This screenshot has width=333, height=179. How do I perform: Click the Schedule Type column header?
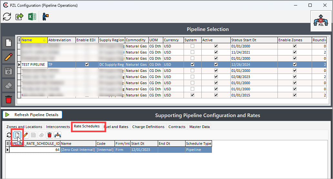(198, 144)
